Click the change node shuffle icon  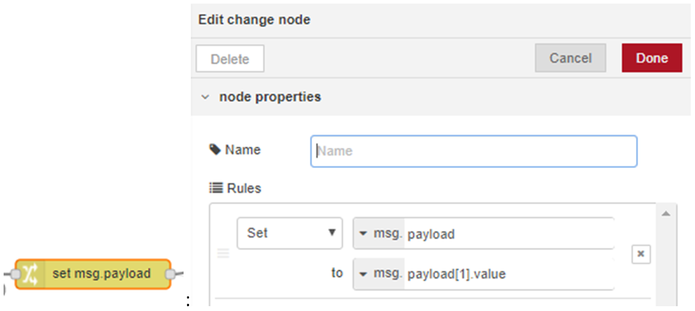(x=31, y=274)
